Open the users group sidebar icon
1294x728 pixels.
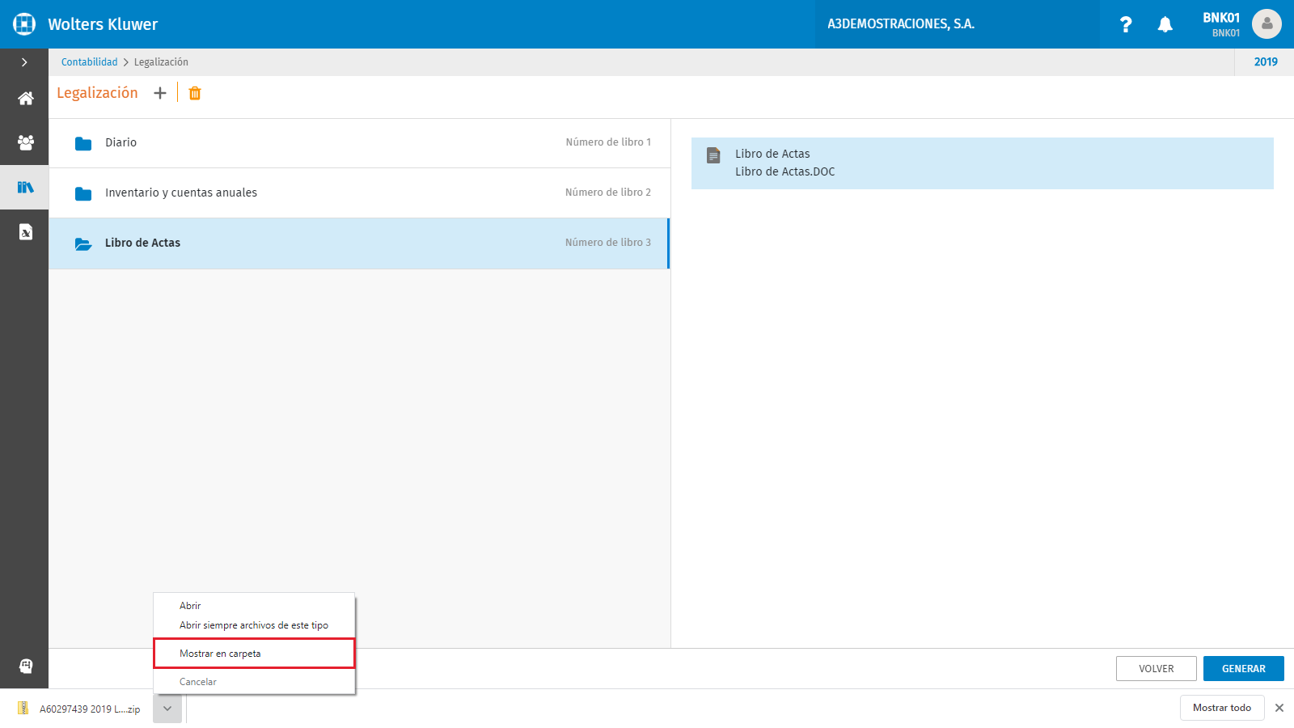(26, 142)
